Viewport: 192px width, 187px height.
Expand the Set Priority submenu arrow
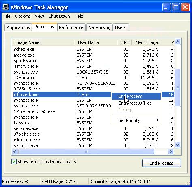pyautogui.click(x=158, y=120)
